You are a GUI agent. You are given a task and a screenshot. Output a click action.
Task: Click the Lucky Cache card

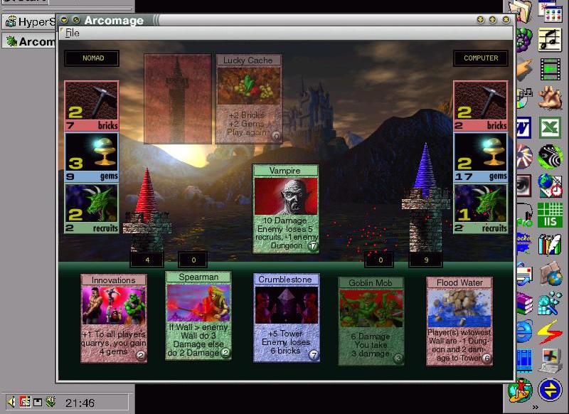[248, 99]
